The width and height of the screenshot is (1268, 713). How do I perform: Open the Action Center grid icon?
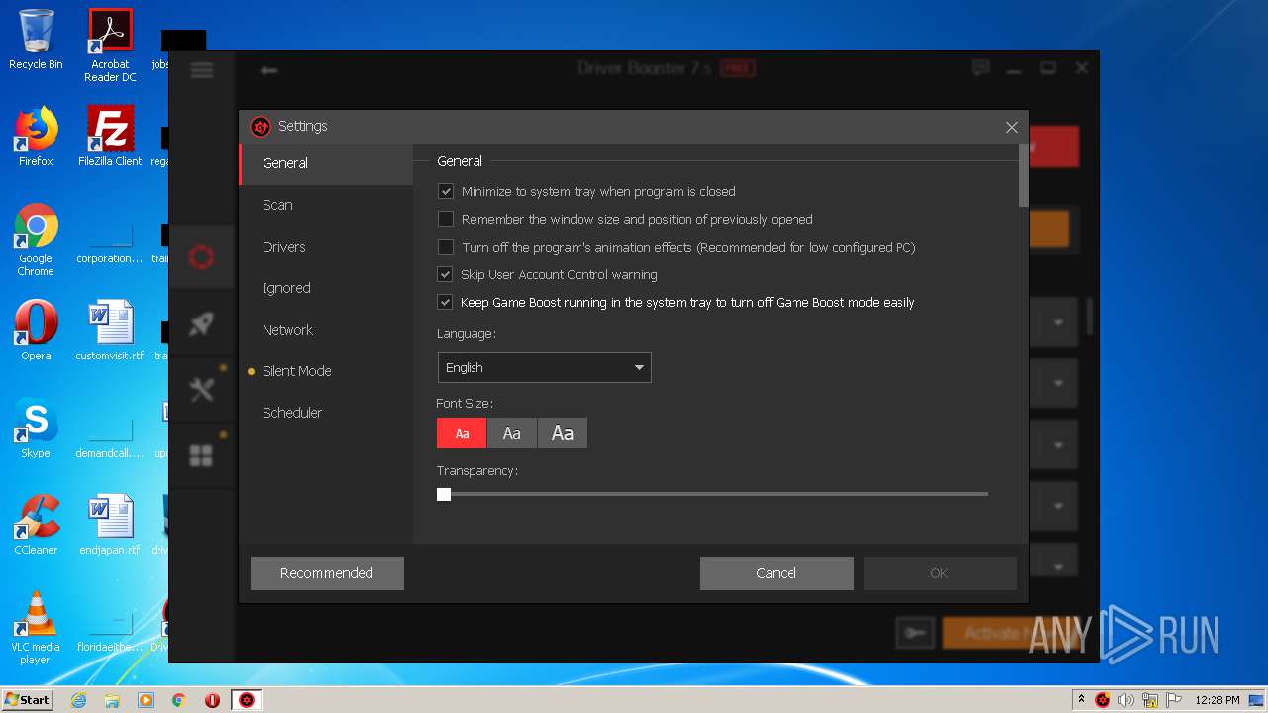click(x=201, y=456)
